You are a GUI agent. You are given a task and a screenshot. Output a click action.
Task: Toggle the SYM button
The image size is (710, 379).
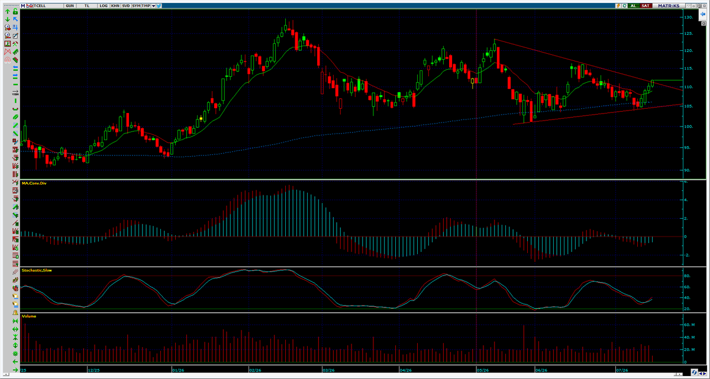coord(136,6)
